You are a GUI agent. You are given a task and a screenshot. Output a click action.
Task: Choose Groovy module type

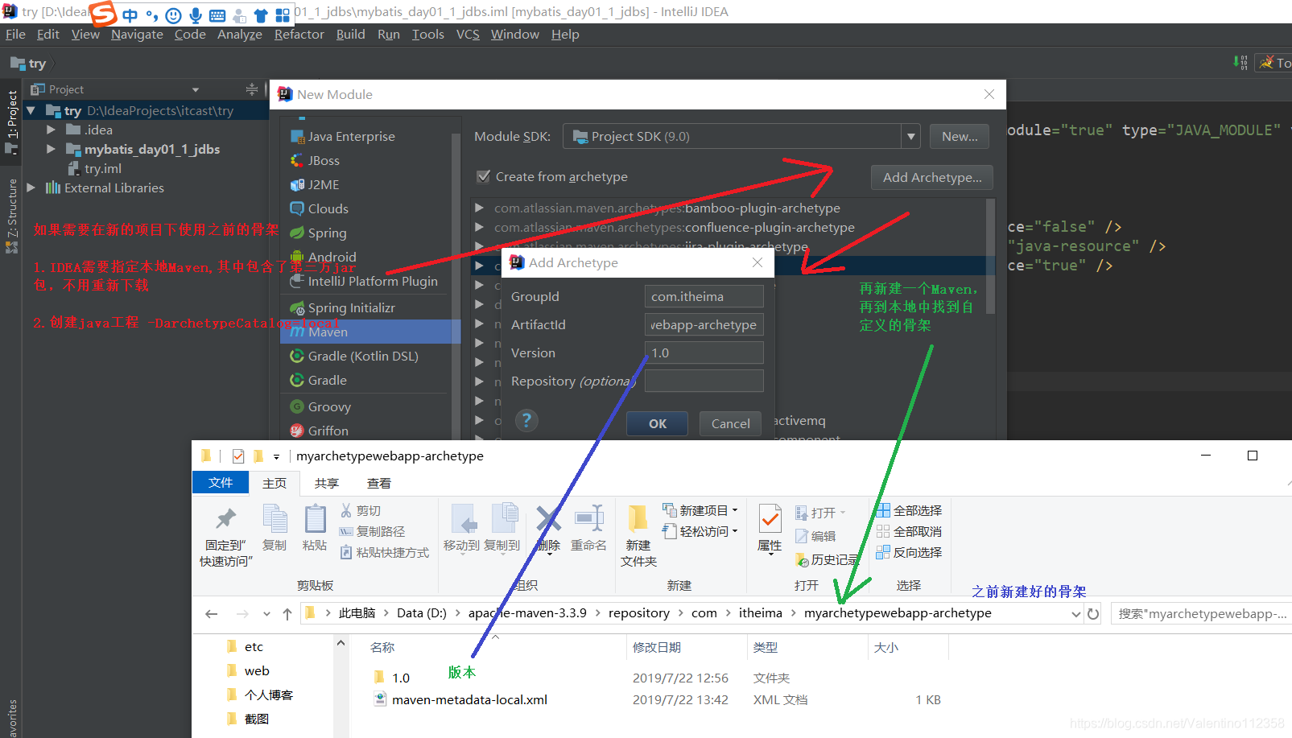[320, 407]
